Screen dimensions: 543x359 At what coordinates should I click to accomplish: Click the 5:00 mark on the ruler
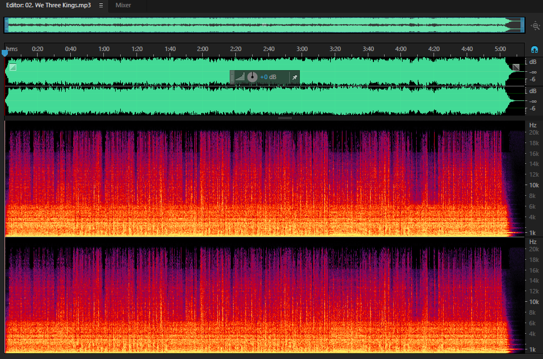[500, 49]
